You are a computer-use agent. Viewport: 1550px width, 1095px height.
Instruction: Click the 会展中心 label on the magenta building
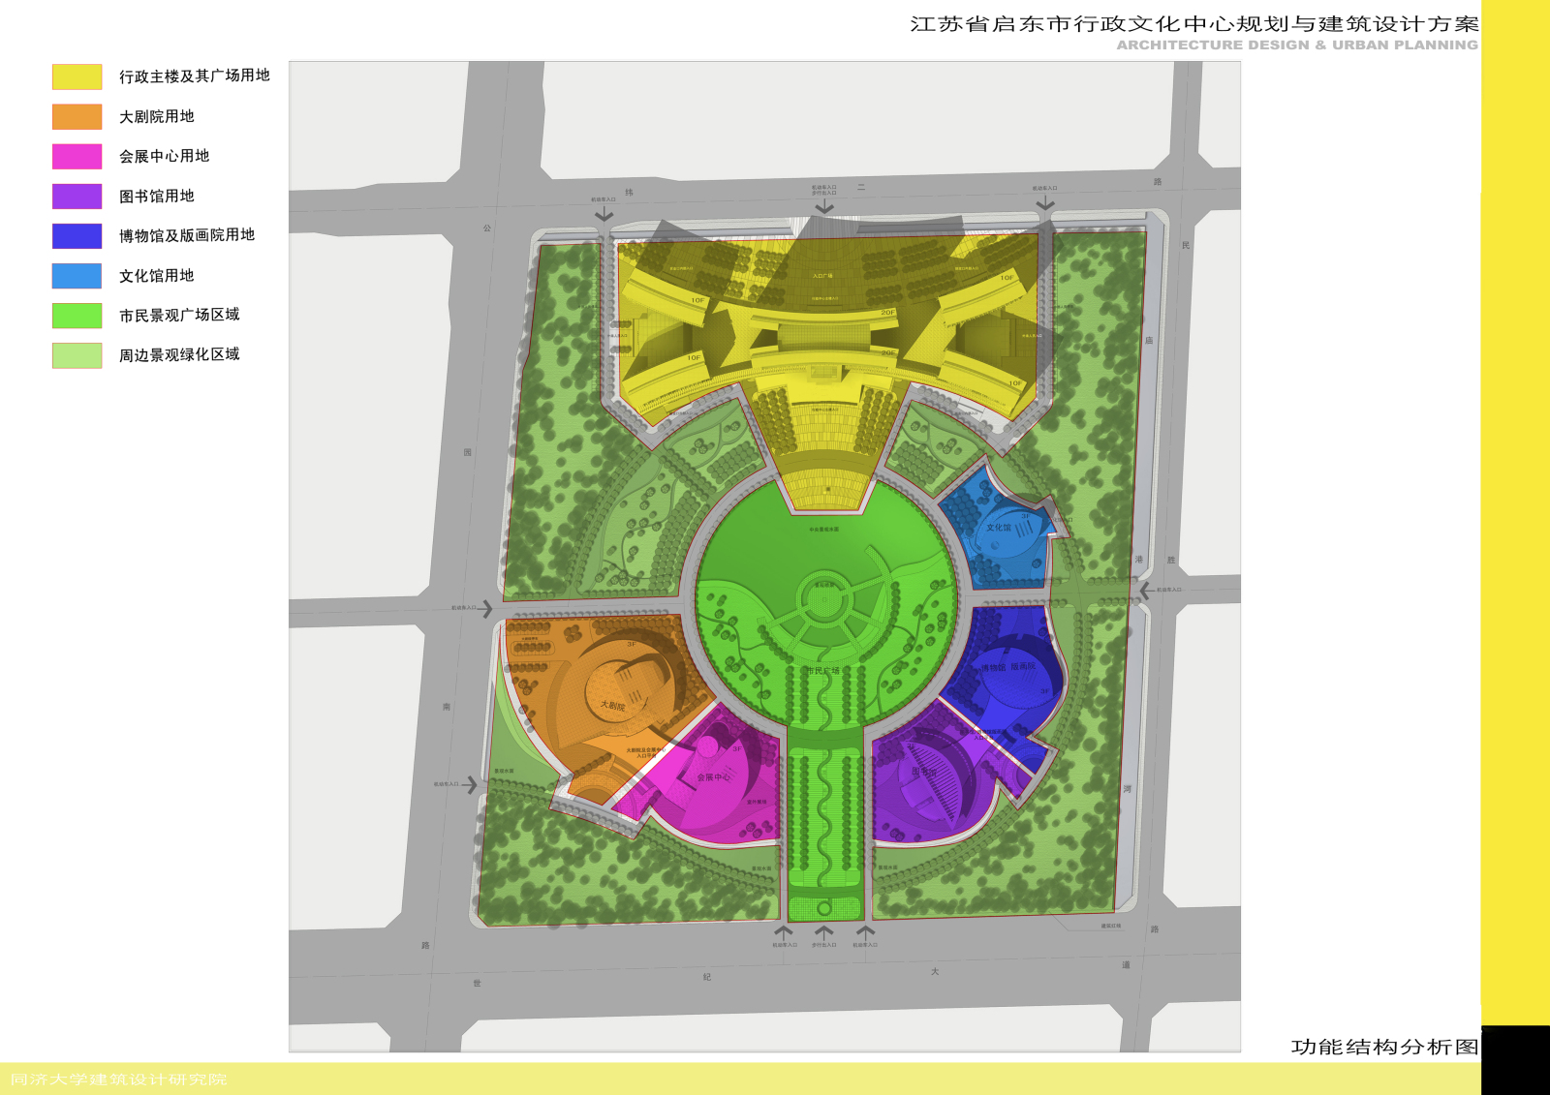[714, 777]
